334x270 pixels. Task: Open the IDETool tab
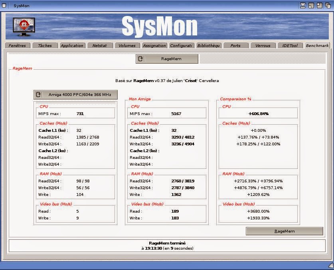pyautogui.click(x=290, y=45)
